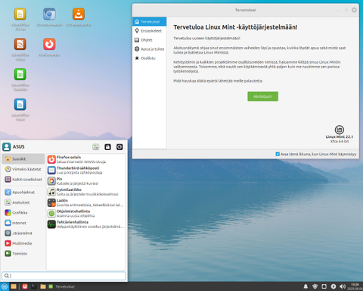This screenshot has height=291, width=363.
Task: Open the Kaikki sovellukset category
Action: 23,180
